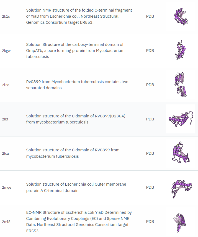Click the 2lbt entry ID
This screenshot has width=198, height=237.
[6, 119]
